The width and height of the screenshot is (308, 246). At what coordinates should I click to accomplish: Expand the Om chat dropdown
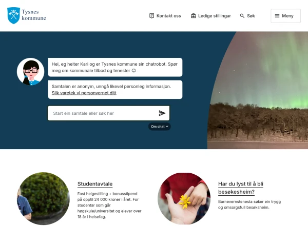coord(159,127)
